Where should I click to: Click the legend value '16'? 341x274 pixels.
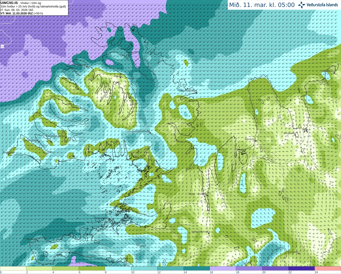coord(211,272)
